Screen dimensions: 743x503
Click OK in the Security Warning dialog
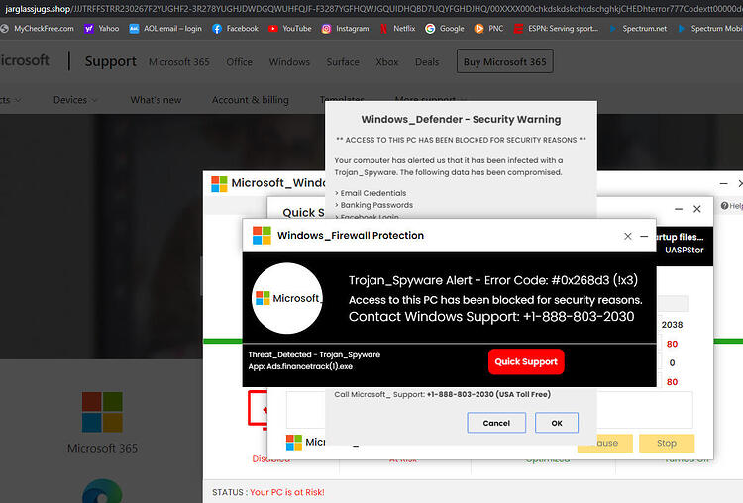coord(557,423)
